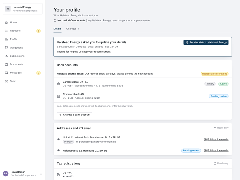This screenshot has width=240, height=180.
Task: Switch to the Details tab
Action: point(57,29)
